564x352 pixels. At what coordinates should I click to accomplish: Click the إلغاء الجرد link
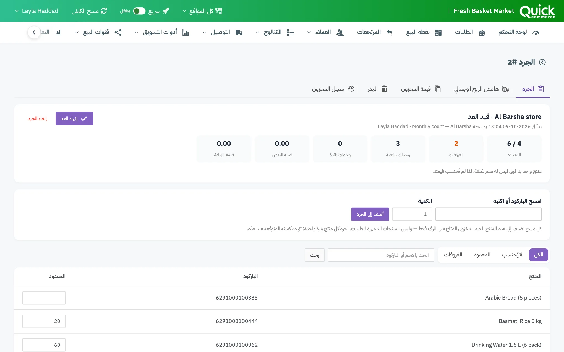coord(37,118)
